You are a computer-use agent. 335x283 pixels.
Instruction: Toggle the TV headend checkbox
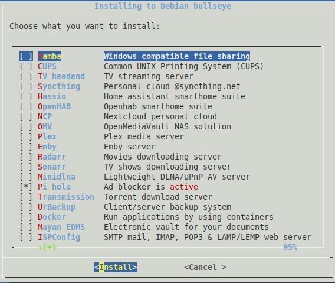(x=26, y=76)
